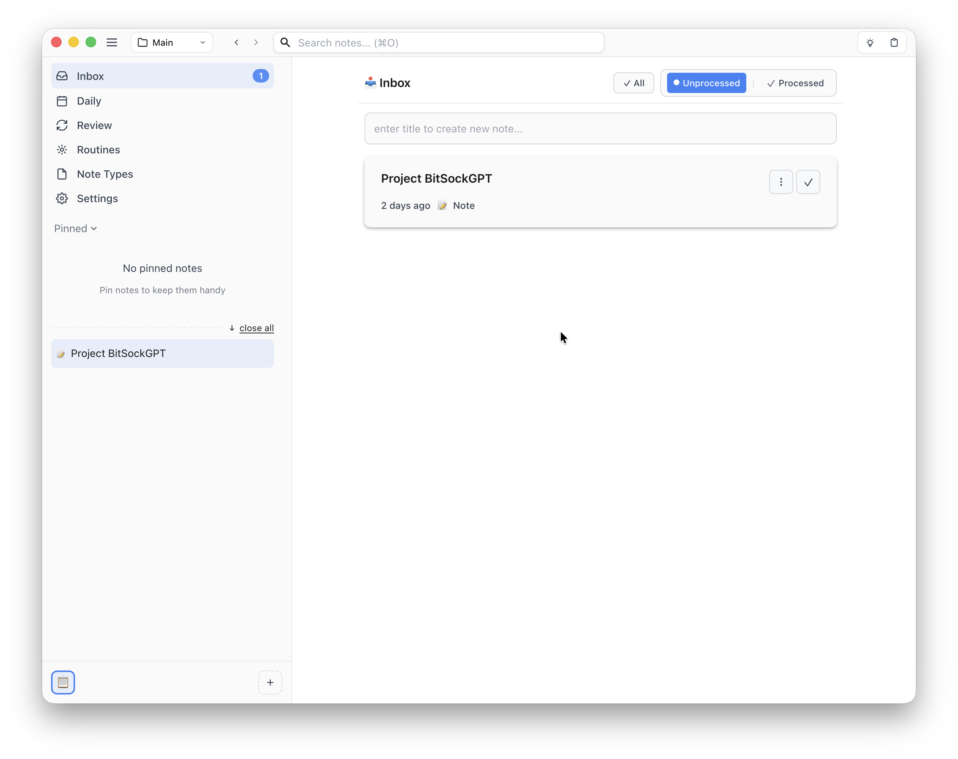Open Settings via the gear icon
958x759 pixels.
[x=62, y=198]
